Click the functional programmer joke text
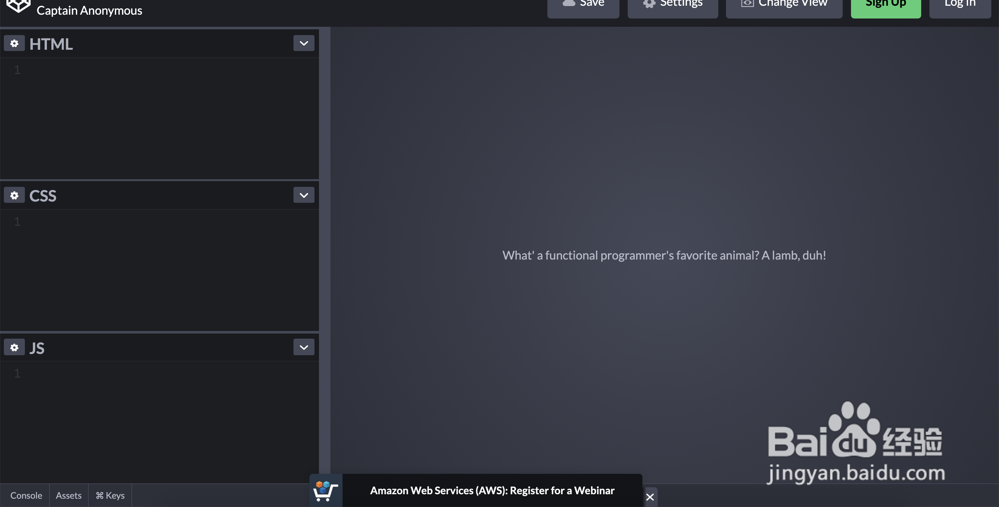 pos(664,255)
